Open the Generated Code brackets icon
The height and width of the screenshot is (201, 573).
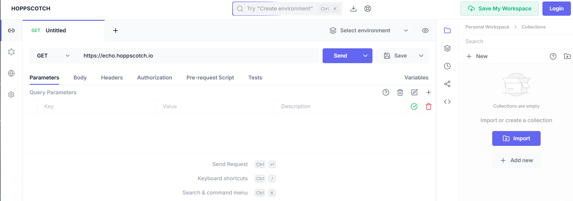447,102
